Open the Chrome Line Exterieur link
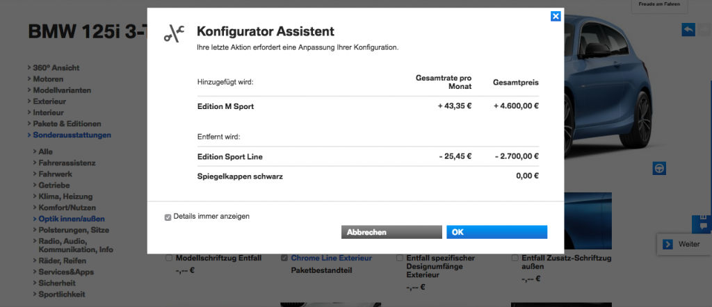The image size is (712, 307). coord(331,258)
